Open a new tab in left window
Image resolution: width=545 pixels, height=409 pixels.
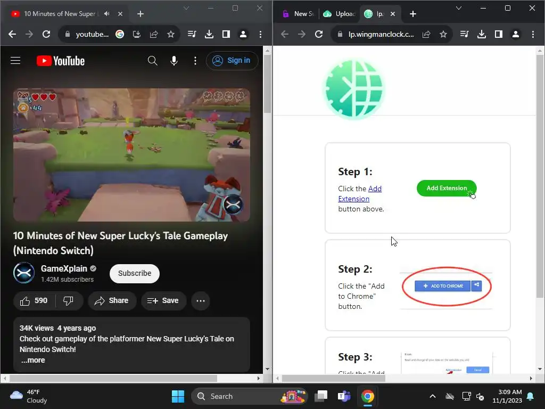point(141,14)
